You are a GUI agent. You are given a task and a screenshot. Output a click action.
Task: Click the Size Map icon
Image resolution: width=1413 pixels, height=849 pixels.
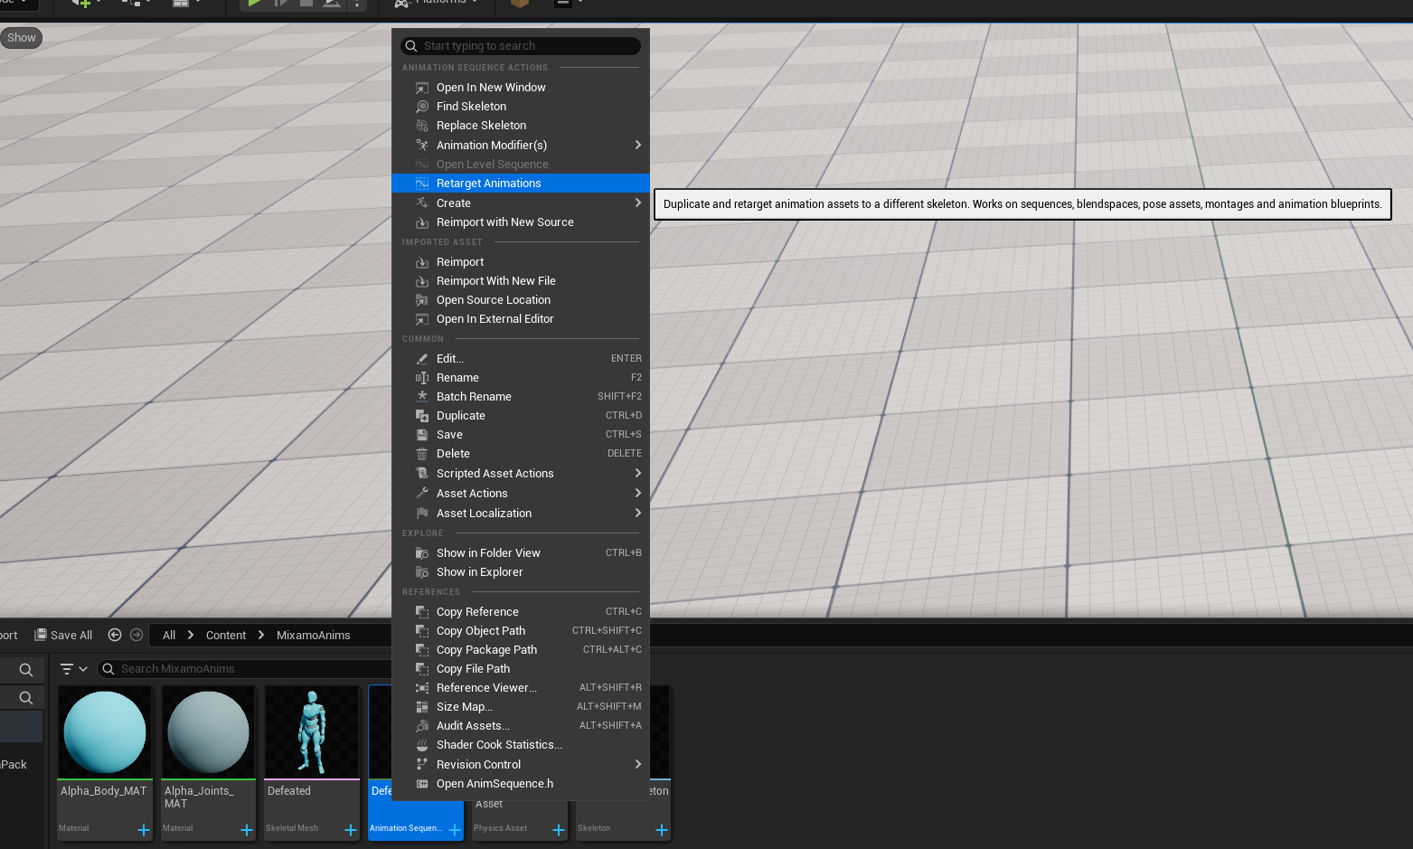coord(421,707)
